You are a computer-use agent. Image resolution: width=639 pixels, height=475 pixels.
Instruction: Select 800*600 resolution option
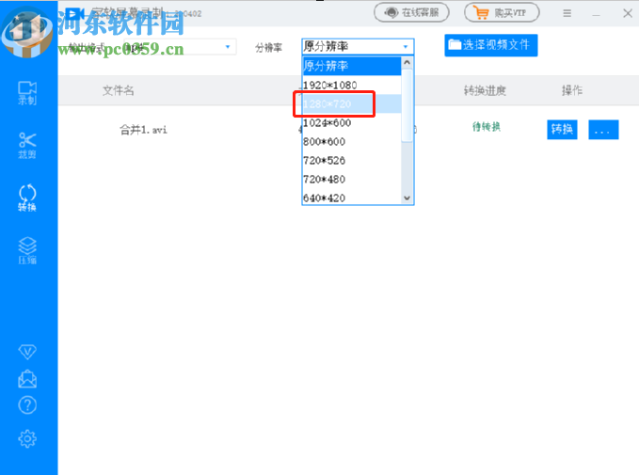(352, 141)
